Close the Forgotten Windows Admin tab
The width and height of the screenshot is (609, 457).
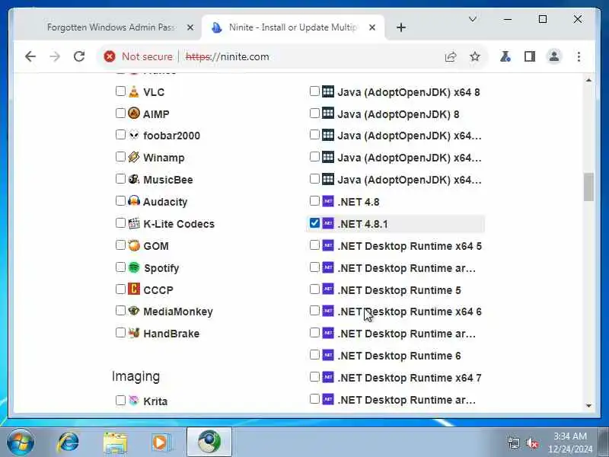tap(190, 27)
